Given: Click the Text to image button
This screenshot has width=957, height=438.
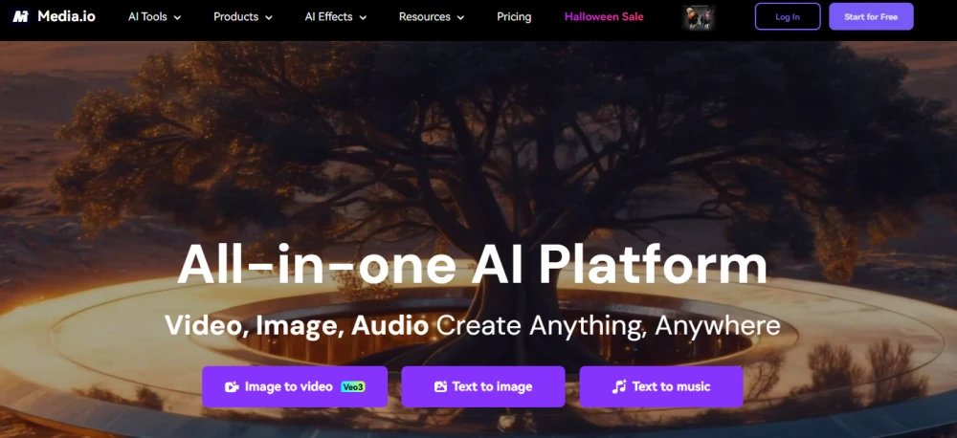Looking at the screenshot, I should point(482,386).
